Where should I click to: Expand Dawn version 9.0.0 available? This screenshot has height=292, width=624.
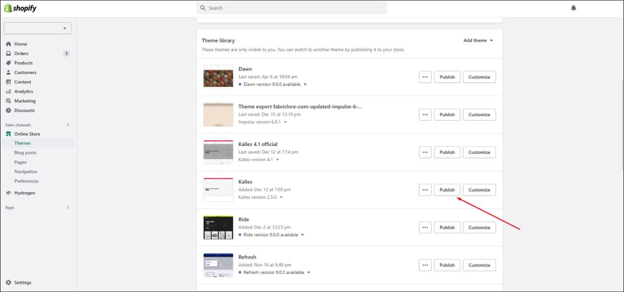click(x=272, y=84)
